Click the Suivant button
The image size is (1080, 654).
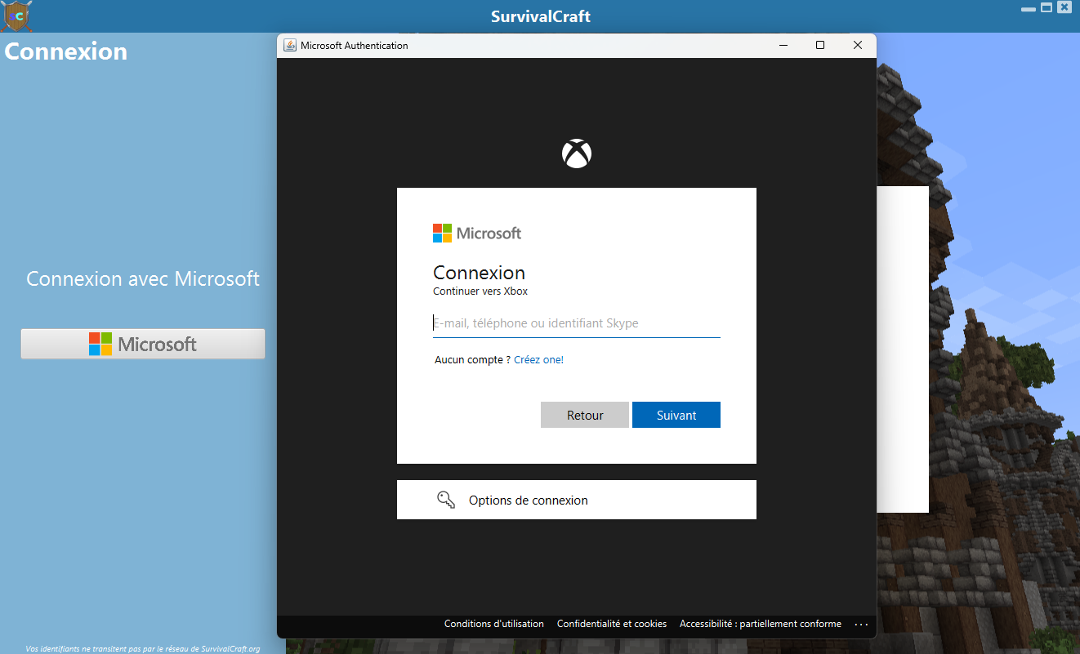[x=676, y=415]
